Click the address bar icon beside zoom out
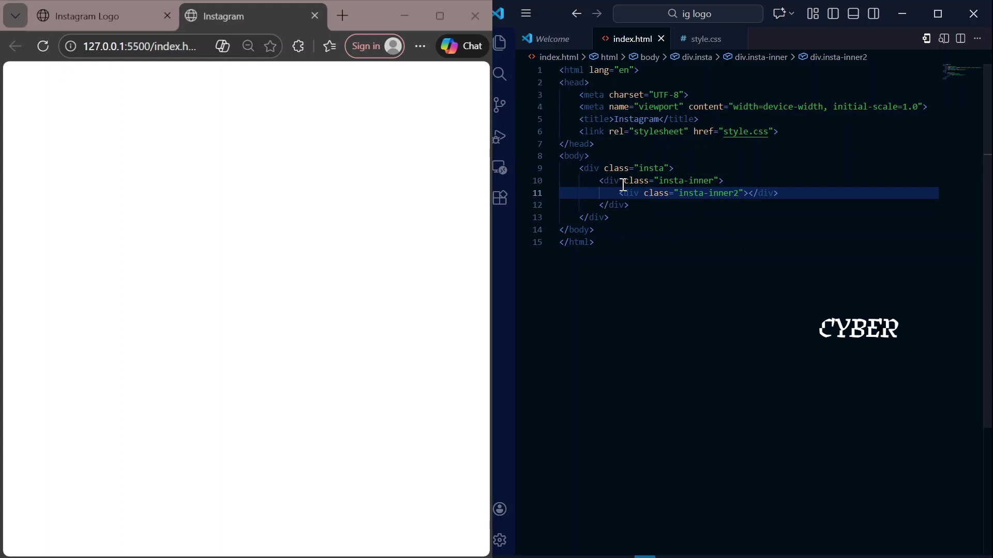The image size is (993, 558). tap(222, 47)
